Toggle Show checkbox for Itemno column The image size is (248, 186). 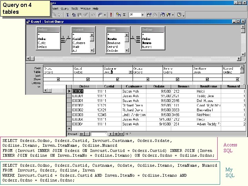[x=177, y=80]
